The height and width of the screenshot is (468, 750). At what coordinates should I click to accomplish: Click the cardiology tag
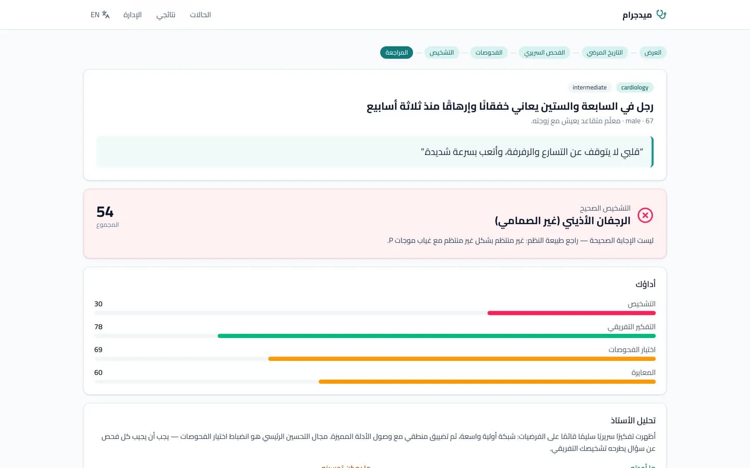(635, 87)
